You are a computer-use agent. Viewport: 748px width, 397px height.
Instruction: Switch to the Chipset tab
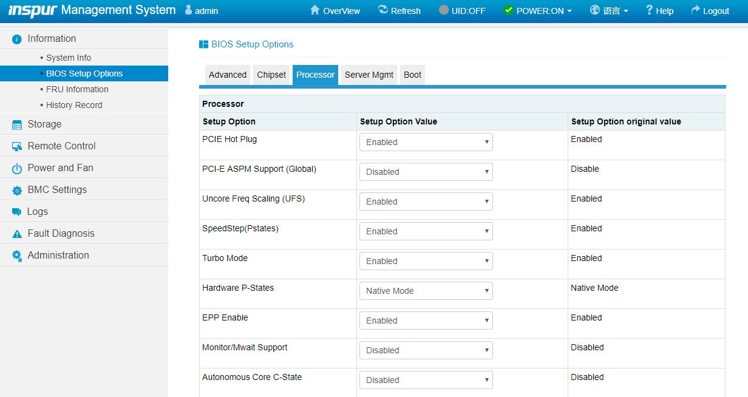(271, 75)
